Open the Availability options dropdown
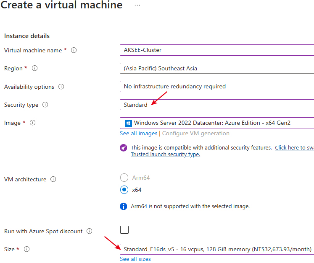The height and width of the screenshot is (263, 314). pyautogui.click(x=217, y=86)
